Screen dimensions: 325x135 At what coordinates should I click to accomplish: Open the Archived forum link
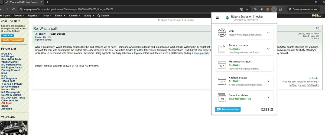(x=6, y=109)
